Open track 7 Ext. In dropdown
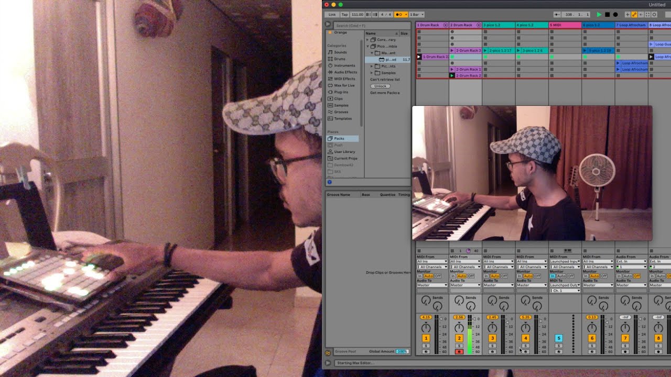The height and width of the screenshot is (377, 671). coord(631,261)
